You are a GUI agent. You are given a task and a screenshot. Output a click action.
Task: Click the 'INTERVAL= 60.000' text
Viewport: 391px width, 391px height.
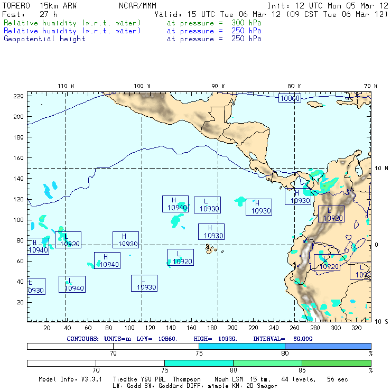(283, 339)
